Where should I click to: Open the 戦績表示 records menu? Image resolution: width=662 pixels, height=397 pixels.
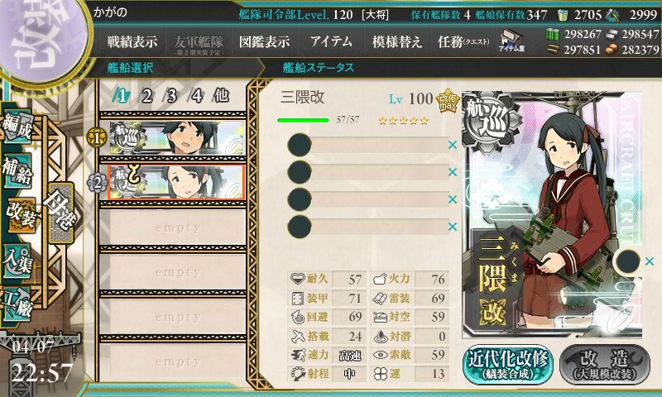[x=132, y=41]
